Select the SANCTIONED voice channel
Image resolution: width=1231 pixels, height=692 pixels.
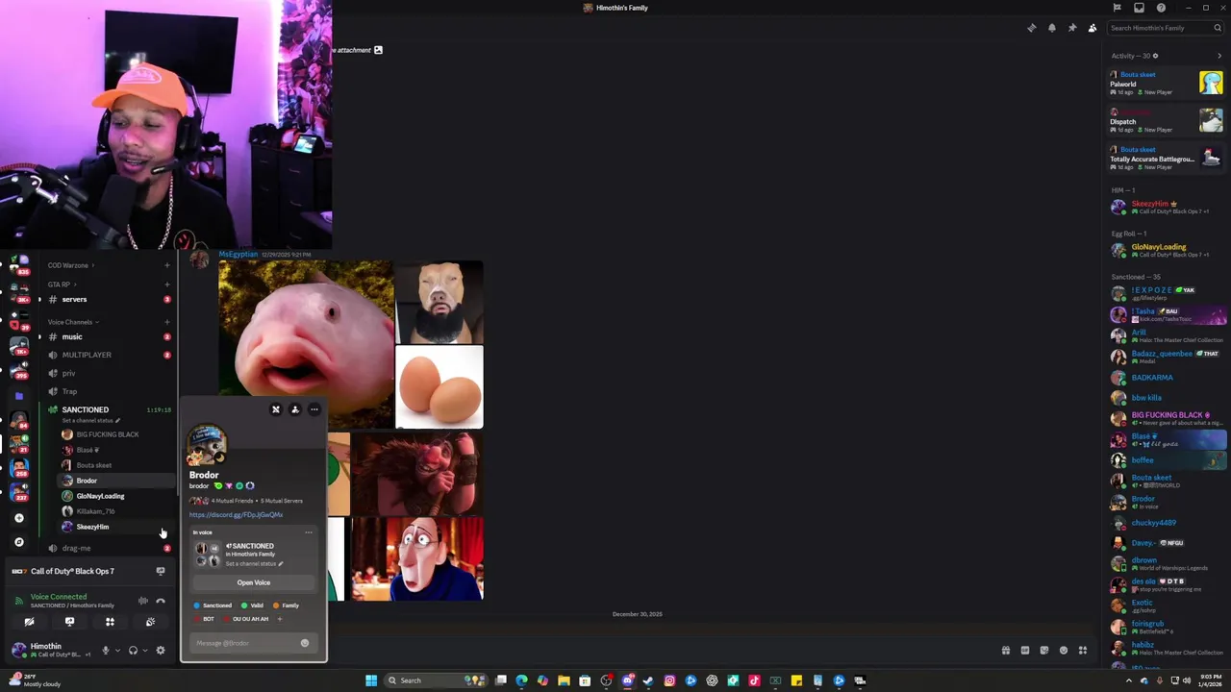tap(108, 409)
